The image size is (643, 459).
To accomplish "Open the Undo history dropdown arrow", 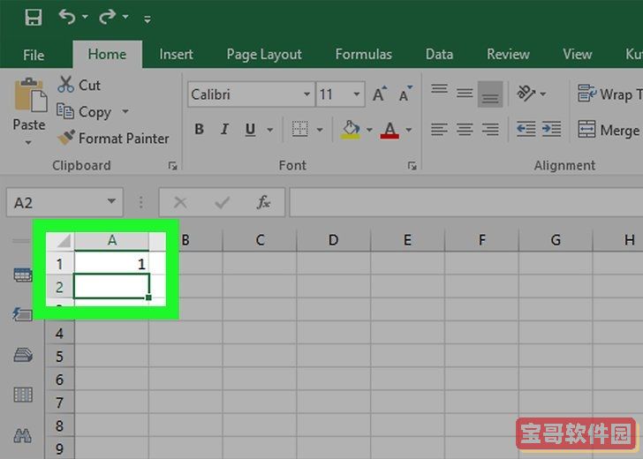I will [x=85, y=17].
